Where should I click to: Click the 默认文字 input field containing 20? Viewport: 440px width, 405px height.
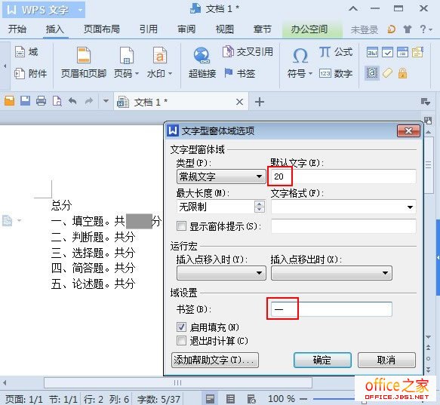tap(343, 176)
